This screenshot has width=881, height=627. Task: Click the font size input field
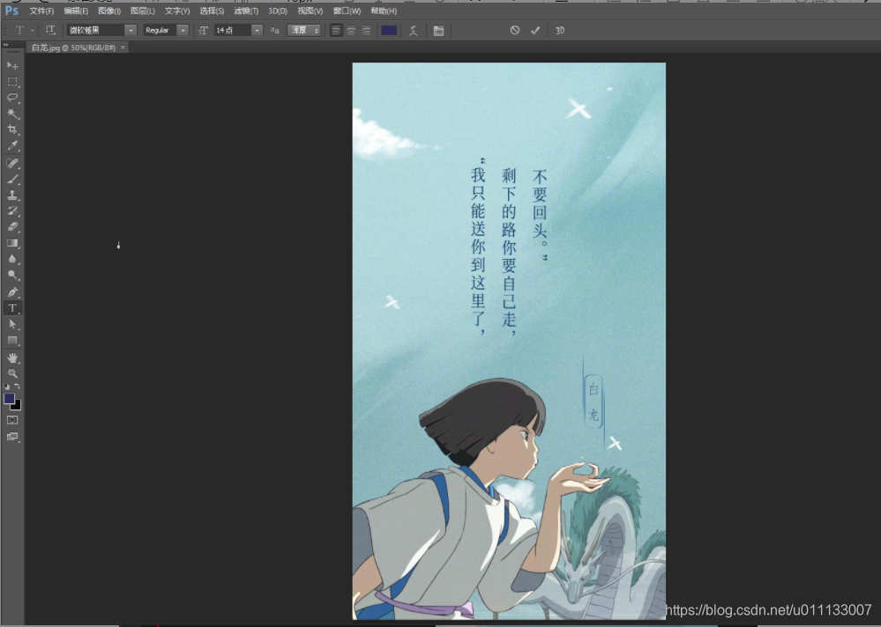[233, 30]
